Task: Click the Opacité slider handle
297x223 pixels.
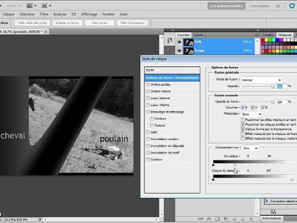Action: tap(272, 86)
